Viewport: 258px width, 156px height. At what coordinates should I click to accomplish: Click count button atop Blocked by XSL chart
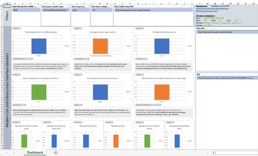click(x=109, y=122)
